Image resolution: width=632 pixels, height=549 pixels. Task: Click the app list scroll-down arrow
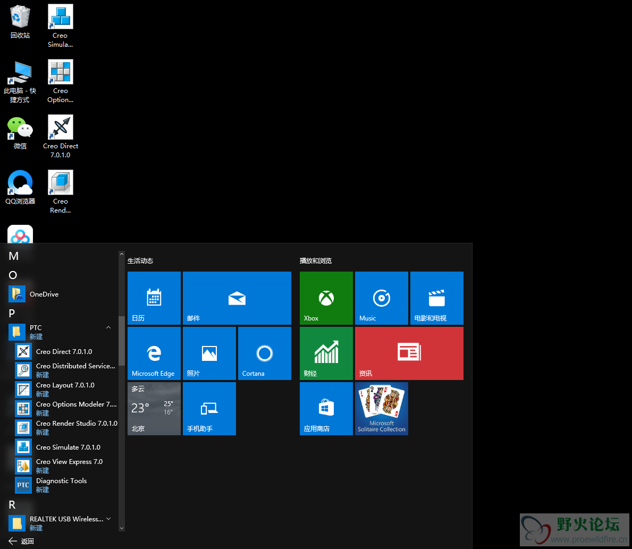point(121,528)
